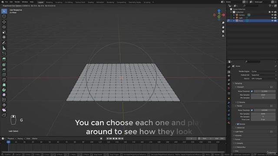Click Viewport Noise Threshold value field
278x156 pixels.
click(x=265, y=91)
